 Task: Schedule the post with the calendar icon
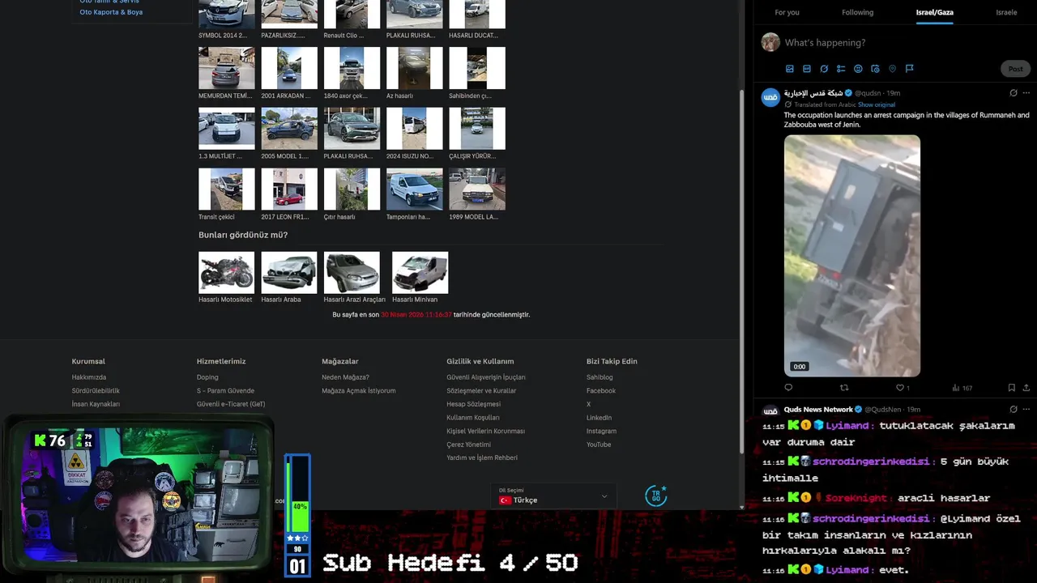[x=875, y=69]
